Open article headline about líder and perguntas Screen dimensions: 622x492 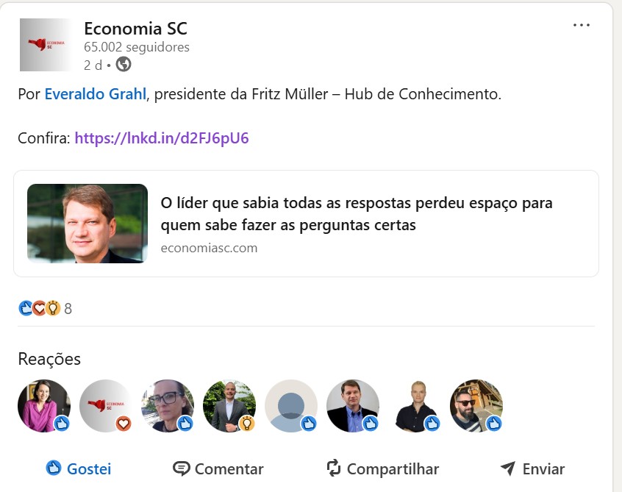[x=357, y=214]
